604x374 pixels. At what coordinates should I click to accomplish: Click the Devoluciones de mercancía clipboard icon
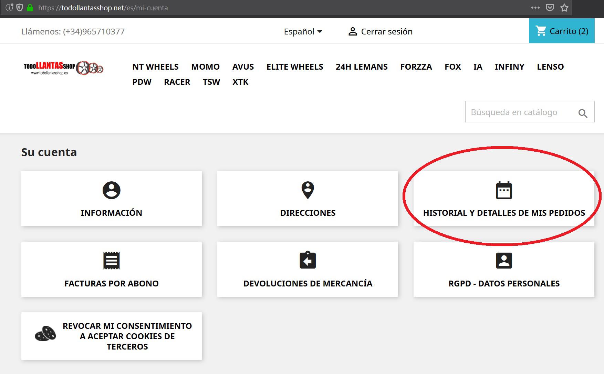click(x=307, y=260)
